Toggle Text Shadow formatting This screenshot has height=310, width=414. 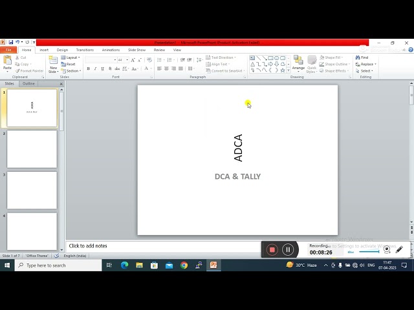(110, 69)
